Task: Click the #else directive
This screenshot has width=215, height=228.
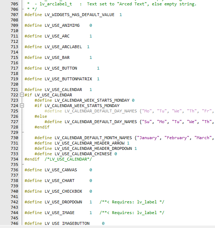Action: click(41, 116)
